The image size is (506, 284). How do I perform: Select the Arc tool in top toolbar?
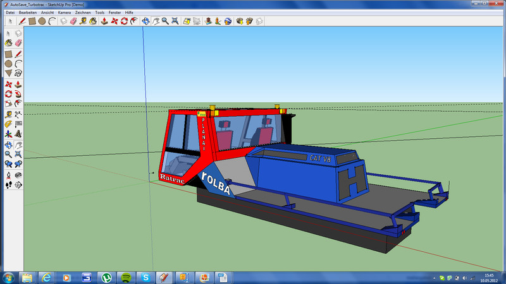52,21
